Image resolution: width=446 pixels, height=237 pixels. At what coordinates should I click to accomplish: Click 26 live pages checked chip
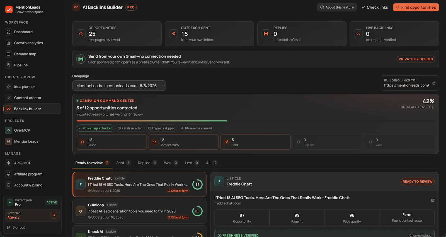(x=95, y=128)
